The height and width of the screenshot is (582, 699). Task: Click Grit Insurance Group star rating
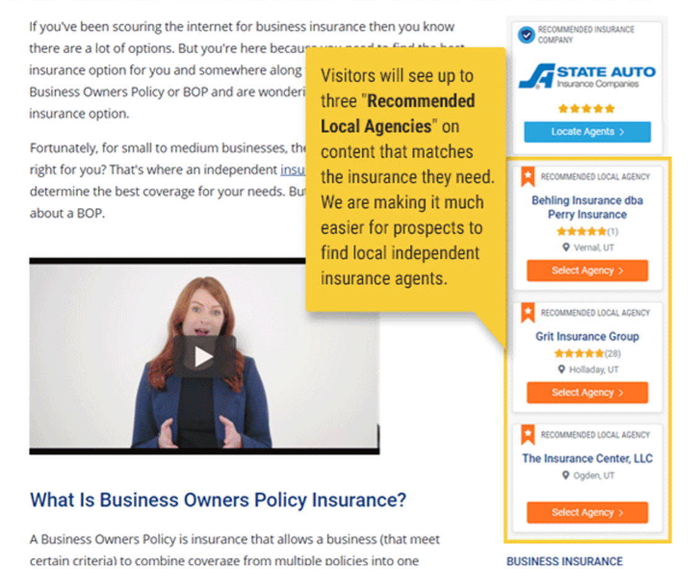pos(587,353)
